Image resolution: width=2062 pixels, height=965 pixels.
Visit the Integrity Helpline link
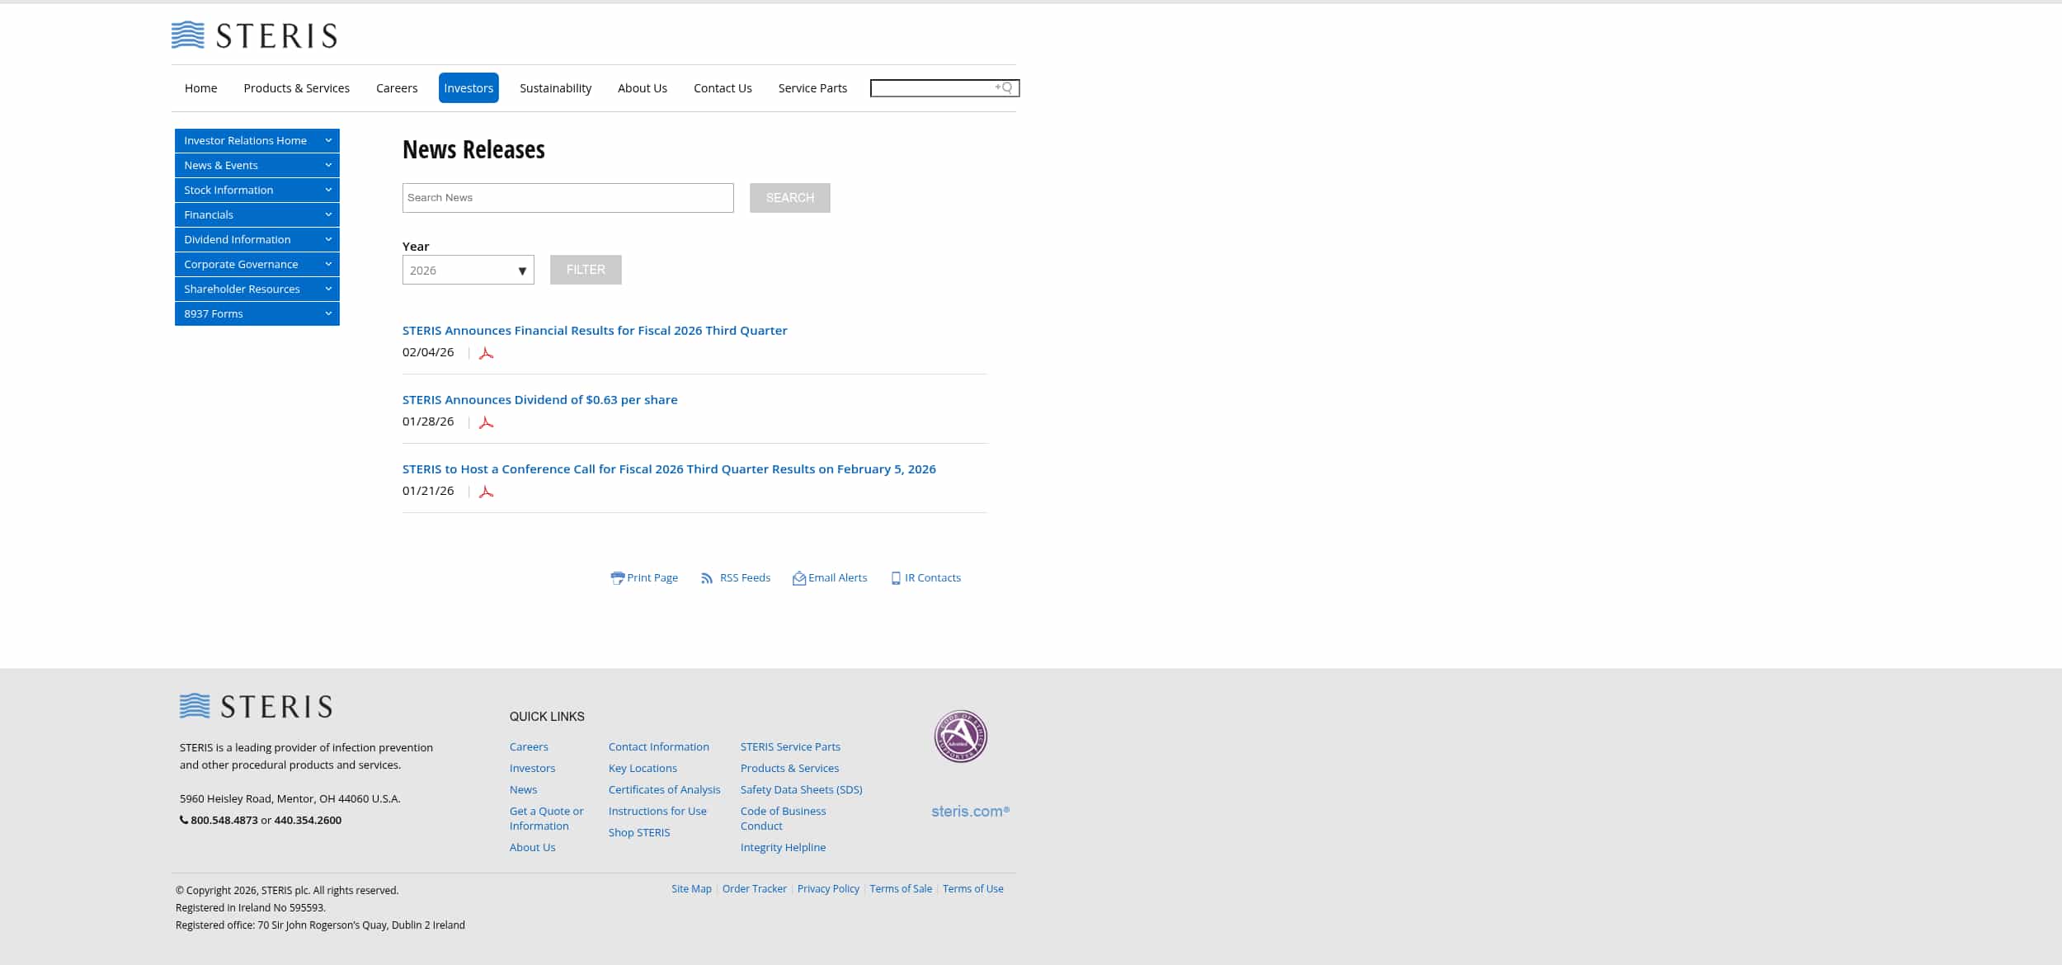pyautogui.click(x=782, y=847)
